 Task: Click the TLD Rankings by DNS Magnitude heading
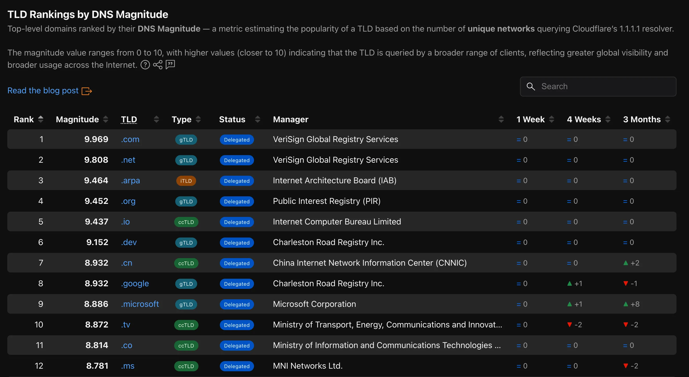pyautogui.click(x=88, y=14)
